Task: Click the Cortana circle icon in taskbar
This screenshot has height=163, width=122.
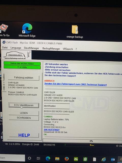Action: 29,158
